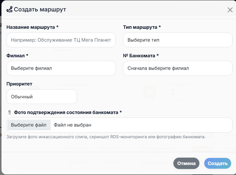Click the Тип маршрута label
Viewport: 236px width, 175px height.
click(142, 27)
